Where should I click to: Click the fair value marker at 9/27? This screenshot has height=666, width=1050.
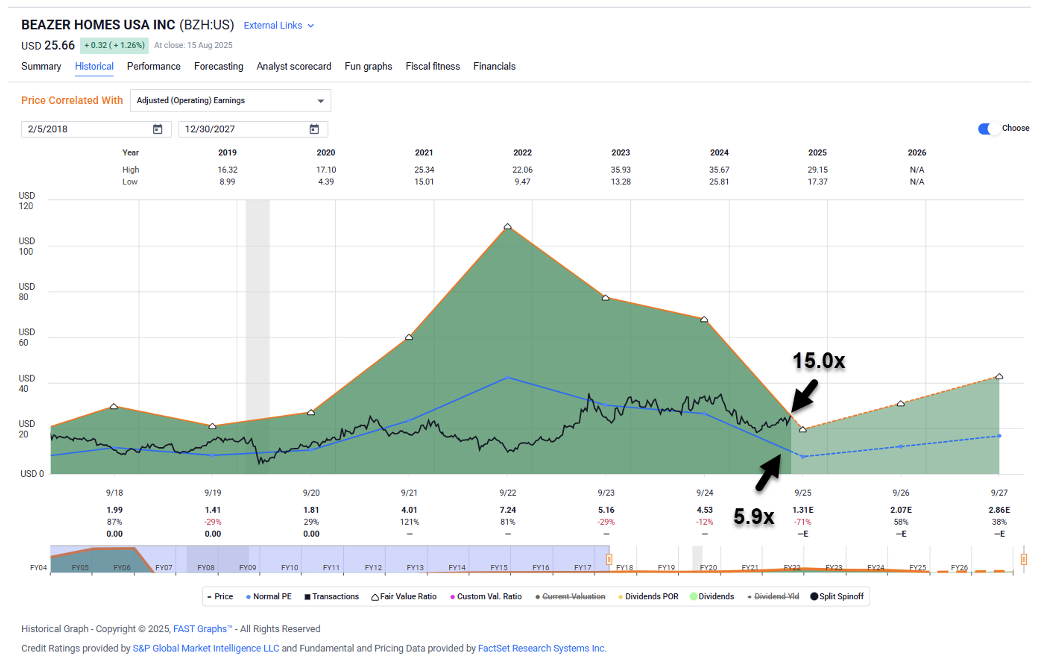pos(999,376)
